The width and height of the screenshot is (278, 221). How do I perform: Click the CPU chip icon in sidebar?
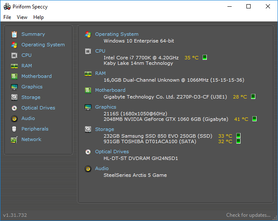14,56
